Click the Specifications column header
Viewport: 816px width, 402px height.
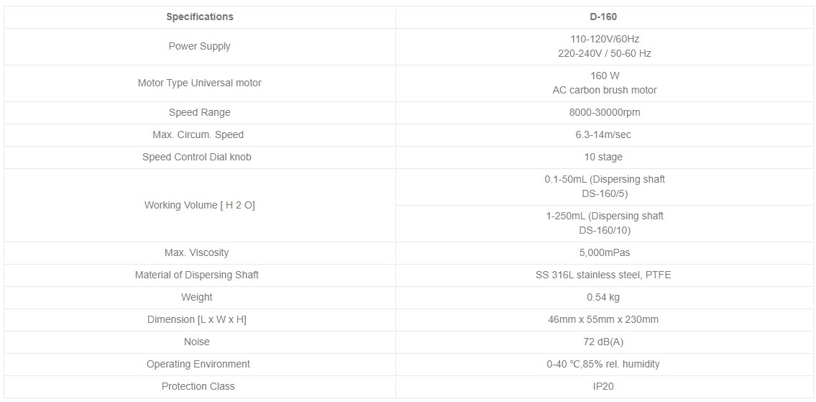[x=200, y=17]
